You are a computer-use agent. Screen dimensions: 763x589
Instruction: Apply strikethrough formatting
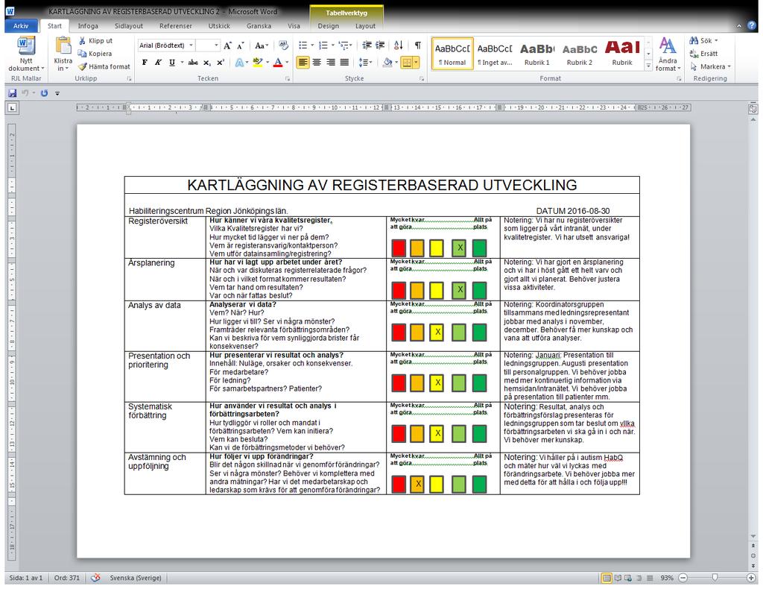(x=193, y=63)
